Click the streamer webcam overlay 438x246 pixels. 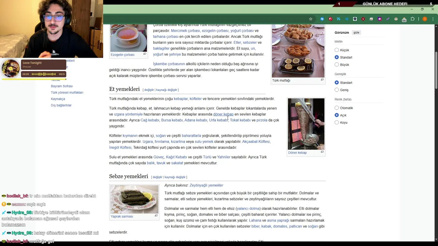click(51, 29)
